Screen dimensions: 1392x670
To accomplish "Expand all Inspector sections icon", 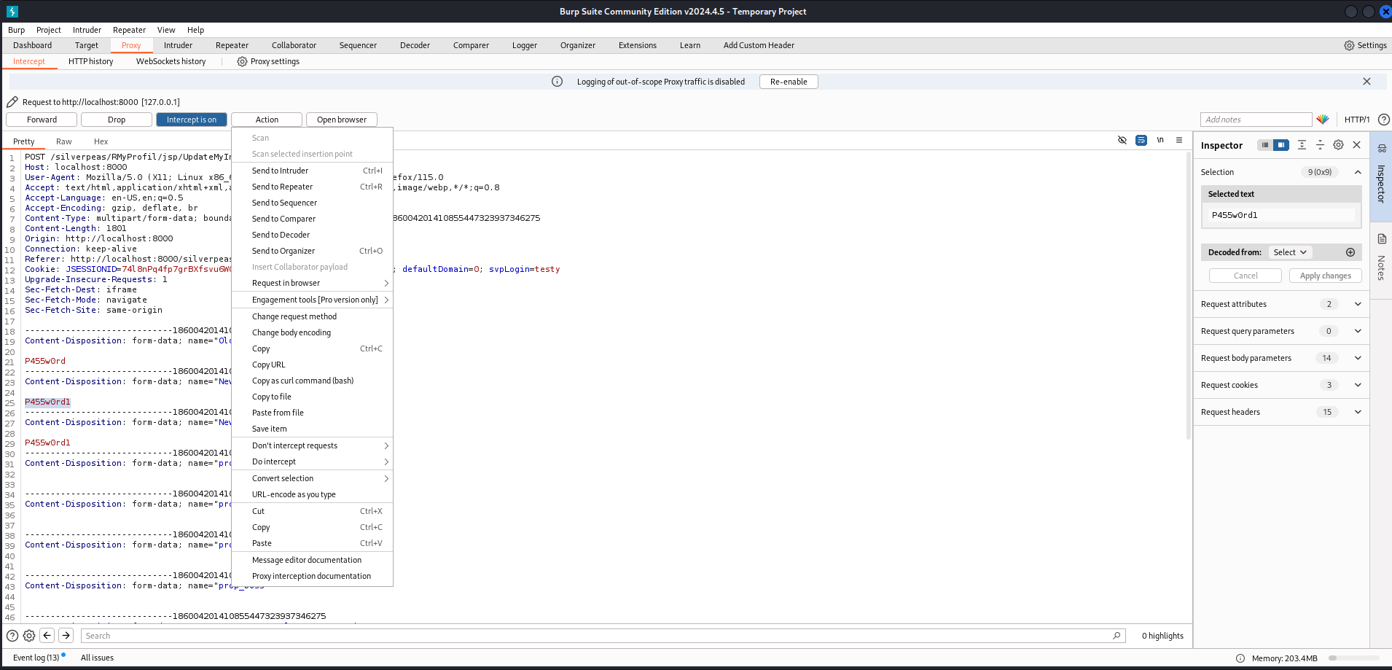I will [x=1302, y=145].
